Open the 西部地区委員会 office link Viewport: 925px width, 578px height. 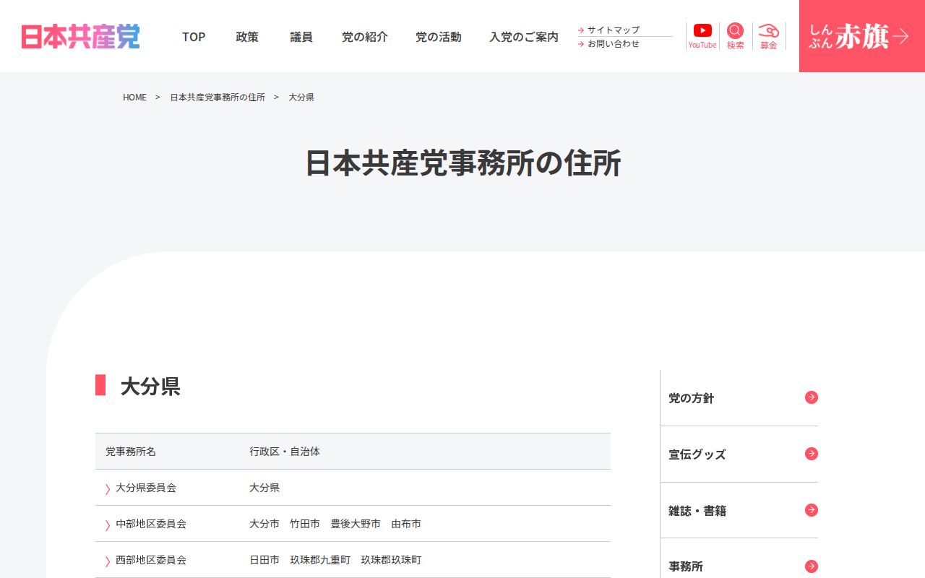click(151, 560)
